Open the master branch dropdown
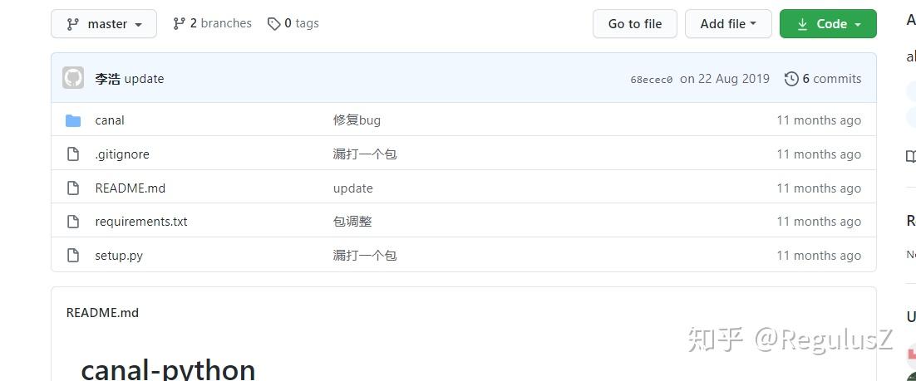Image resolution: width=916 pixels, height=381 pixels. pos(103,24)
